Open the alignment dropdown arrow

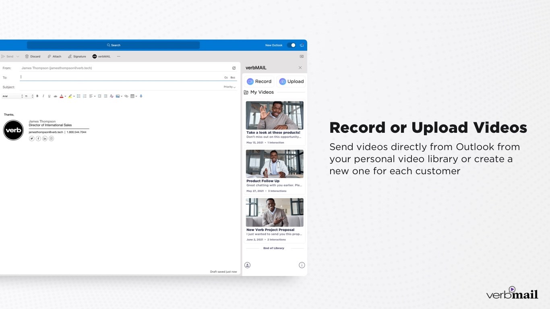[x=95, y=96]
